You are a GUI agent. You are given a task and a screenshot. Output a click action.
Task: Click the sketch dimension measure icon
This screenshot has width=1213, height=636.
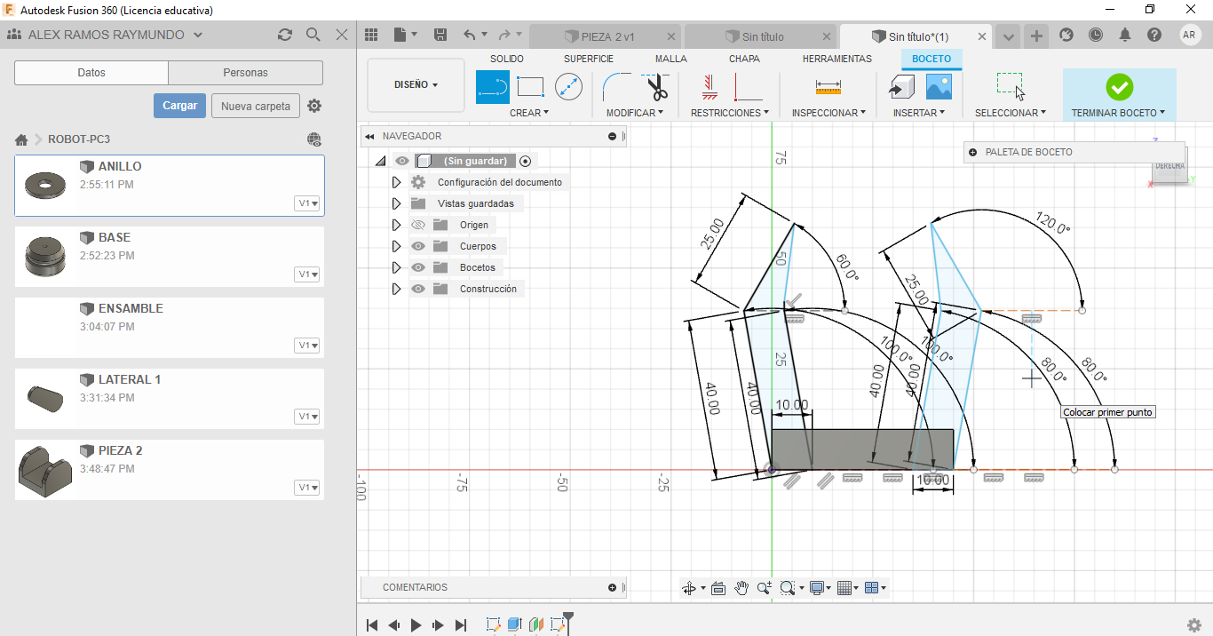click(828, 87)
